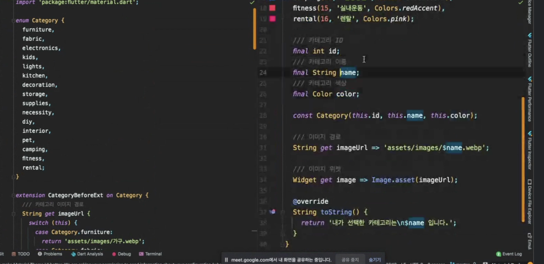Click the redAccent color swatch beside fitness line
Image resolution: width=544 pixels, height=264 pixels.
pyautogui.click(x=272, y=8)
